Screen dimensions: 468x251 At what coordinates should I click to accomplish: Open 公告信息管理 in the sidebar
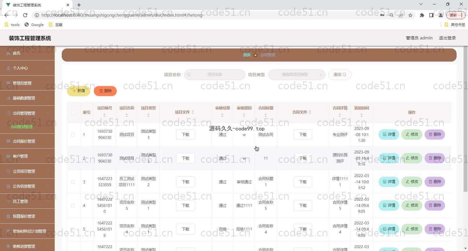[27, 186]
